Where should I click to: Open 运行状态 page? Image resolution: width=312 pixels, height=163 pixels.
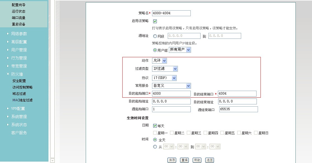tap(18, 11)
